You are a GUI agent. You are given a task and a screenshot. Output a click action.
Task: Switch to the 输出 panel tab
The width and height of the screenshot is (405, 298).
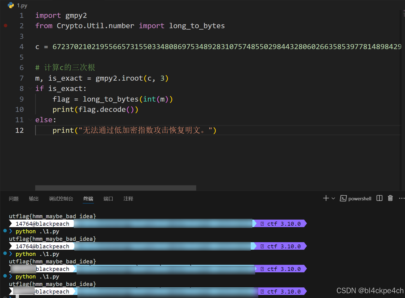pyautogui.click(x=34, y=199)
